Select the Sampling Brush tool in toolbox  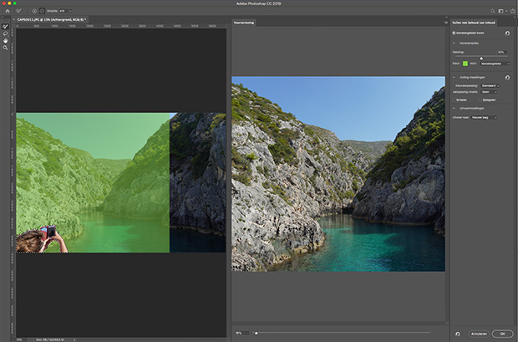5,27
